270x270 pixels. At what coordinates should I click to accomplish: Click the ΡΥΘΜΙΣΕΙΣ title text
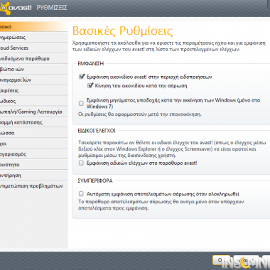52,8
